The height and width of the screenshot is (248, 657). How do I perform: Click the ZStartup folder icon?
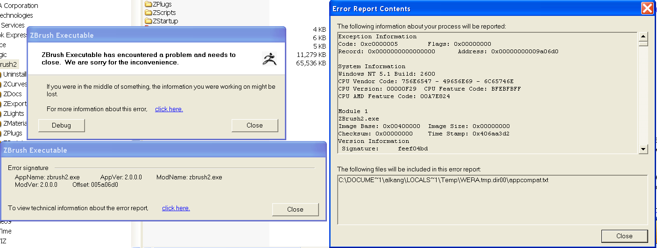pyautogui.click(x=149, y=21)
